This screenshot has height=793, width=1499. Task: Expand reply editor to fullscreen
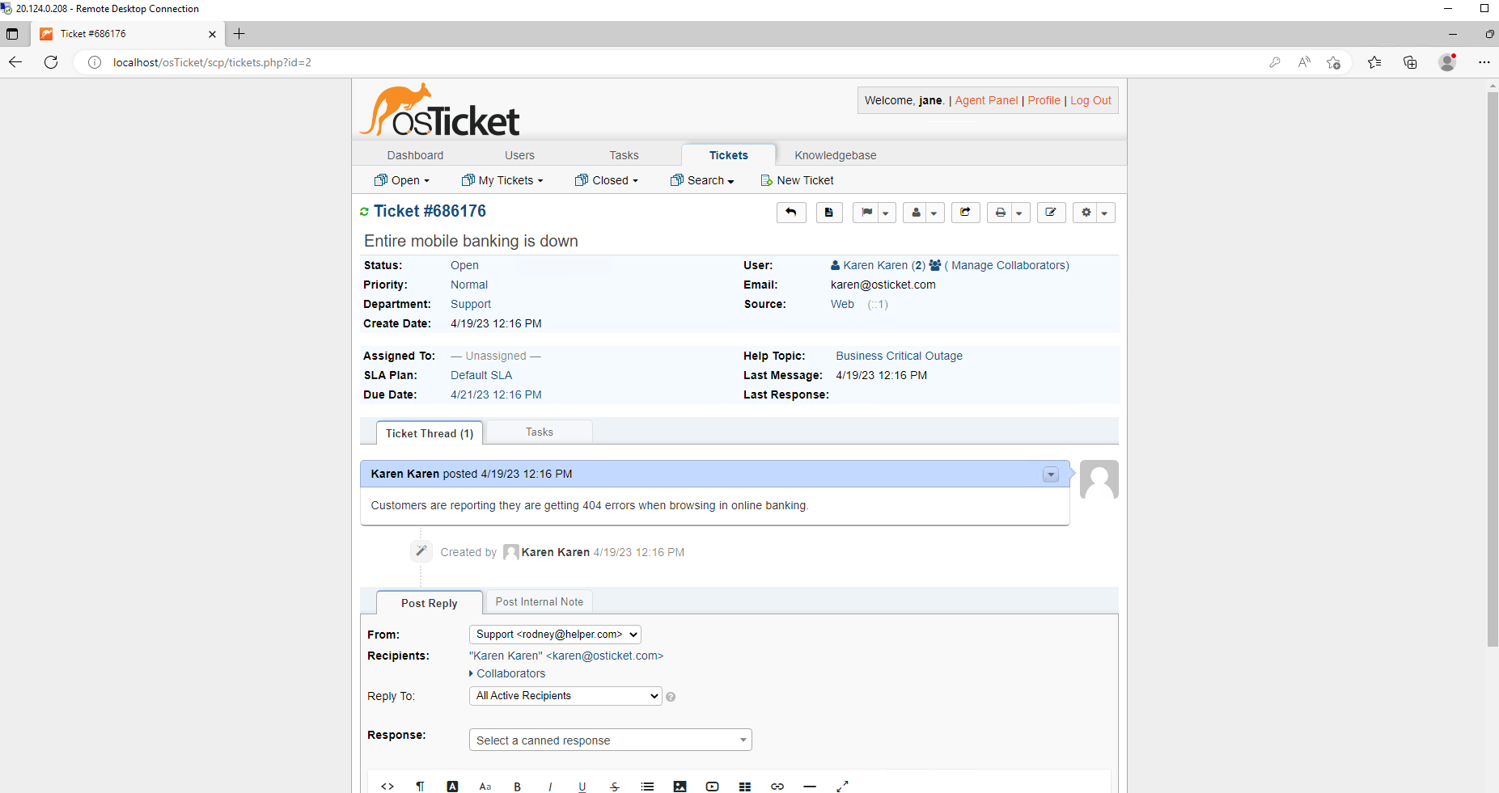click(842, 787)
